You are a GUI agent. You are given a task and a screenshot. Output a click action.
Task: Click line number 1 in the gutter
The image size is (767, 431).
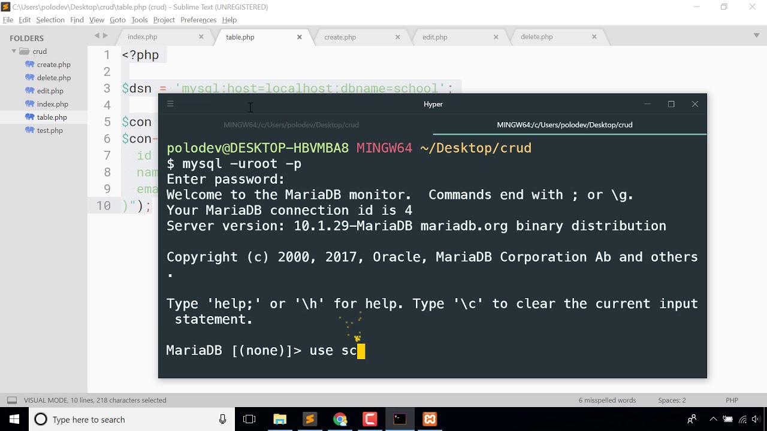pyautogui.click(x=107, y=55)
